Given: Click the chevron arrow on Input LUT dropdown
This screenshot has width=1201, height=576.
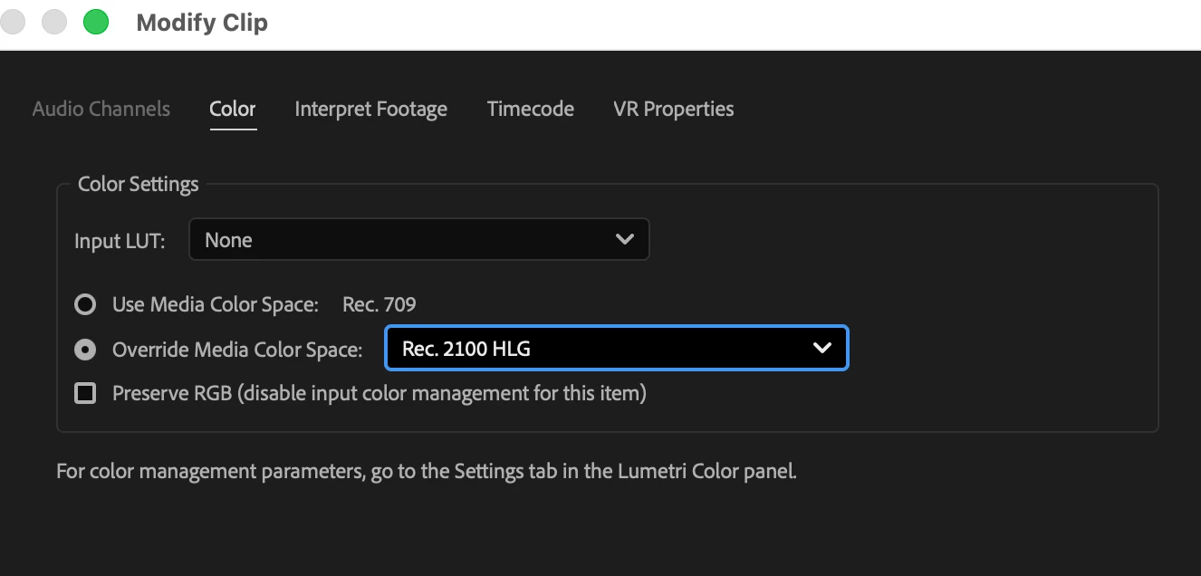Looking at the screenshot, I should coord(624,240).
